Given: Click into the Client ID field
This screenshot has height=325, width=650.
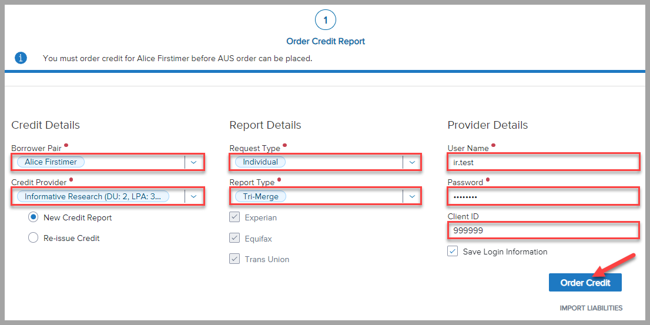Looking at the screenshot, I should 542,230.
